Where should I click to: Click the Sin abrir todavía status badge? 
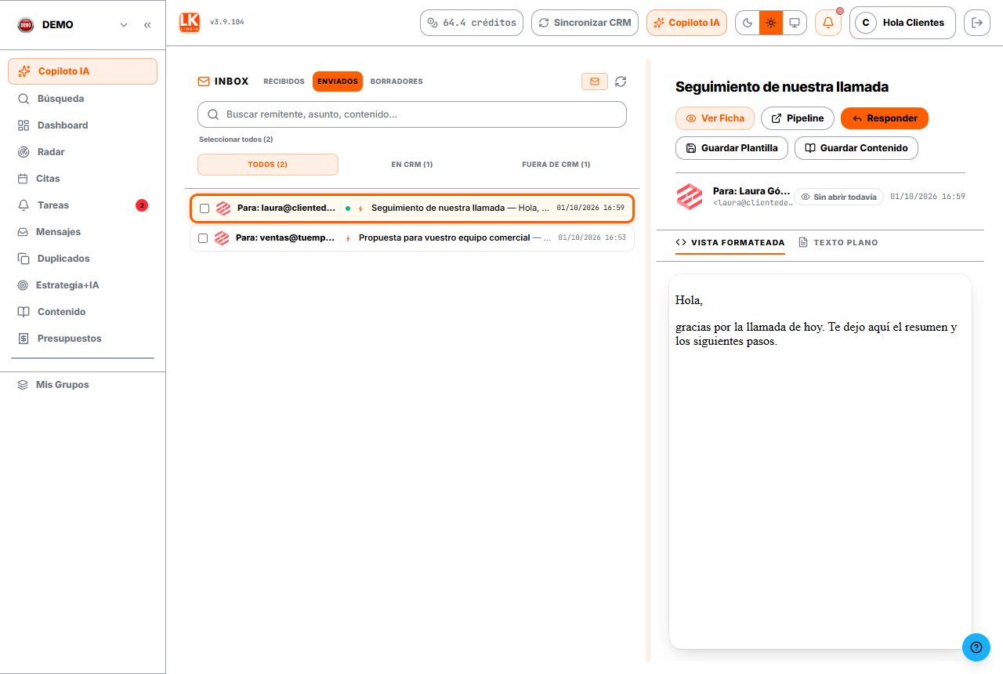click(x=838, y=197)
